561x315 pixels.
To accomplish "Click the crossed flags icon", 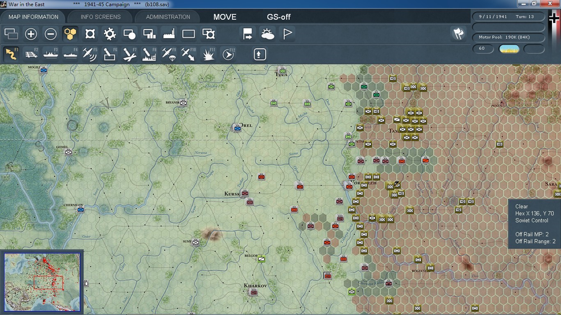I will coord(458,34).
